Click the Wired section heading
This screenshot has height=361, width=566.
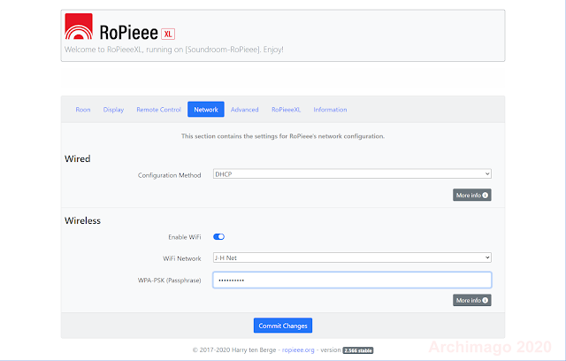tap(77, 159)
